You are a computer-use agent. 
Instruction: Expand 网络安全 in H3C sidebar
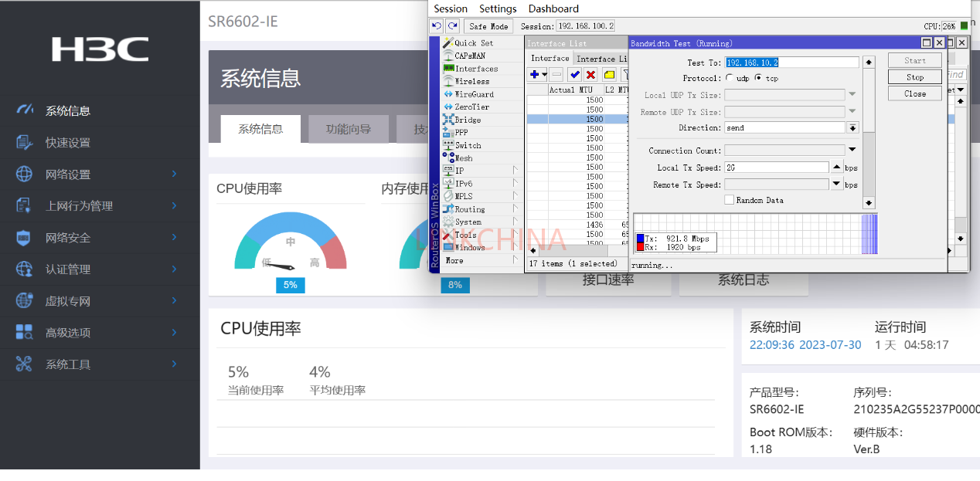coord(174,237)
